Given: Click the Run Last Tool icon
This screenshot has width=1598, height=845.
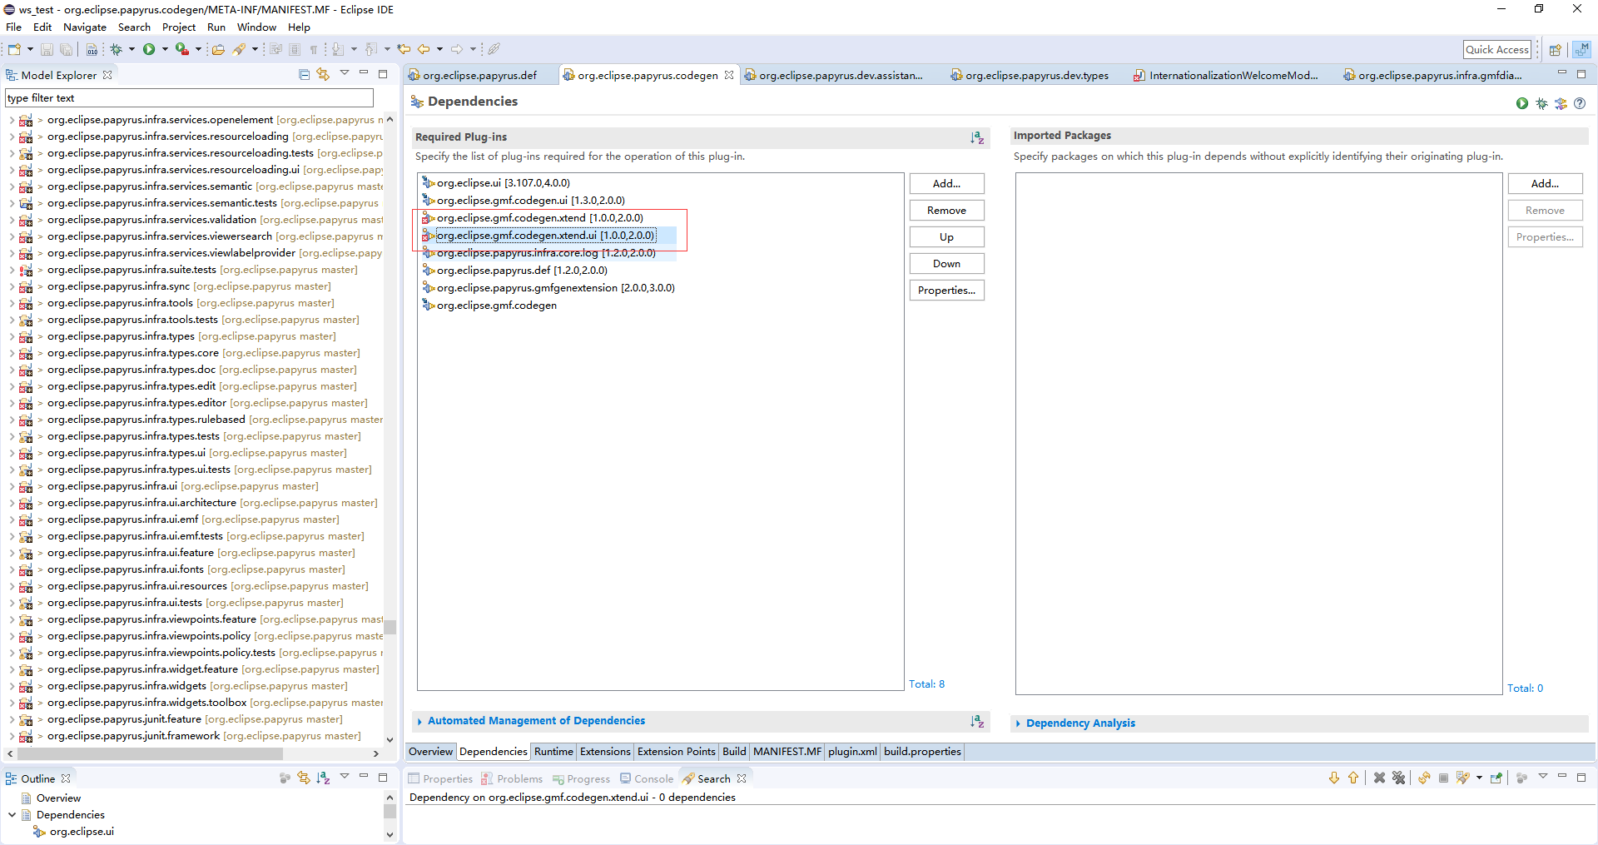Looking at the screenshot, I should (181, 49).
